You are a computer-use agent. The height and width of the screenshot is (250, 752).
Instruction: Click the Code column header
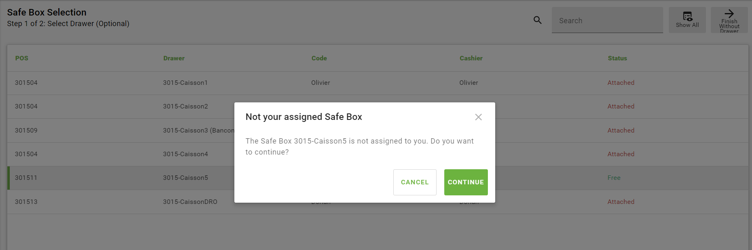319,58
